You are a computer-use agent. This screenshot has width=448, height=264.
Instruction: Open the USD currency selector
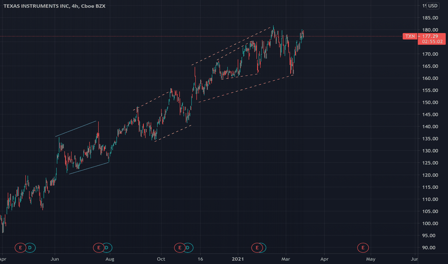433,6
